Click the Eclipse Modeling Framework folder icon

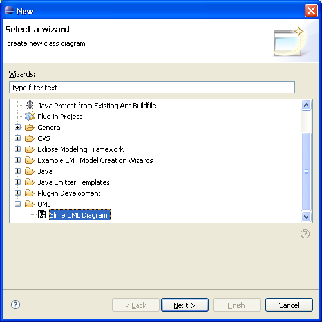coord(30,149)
